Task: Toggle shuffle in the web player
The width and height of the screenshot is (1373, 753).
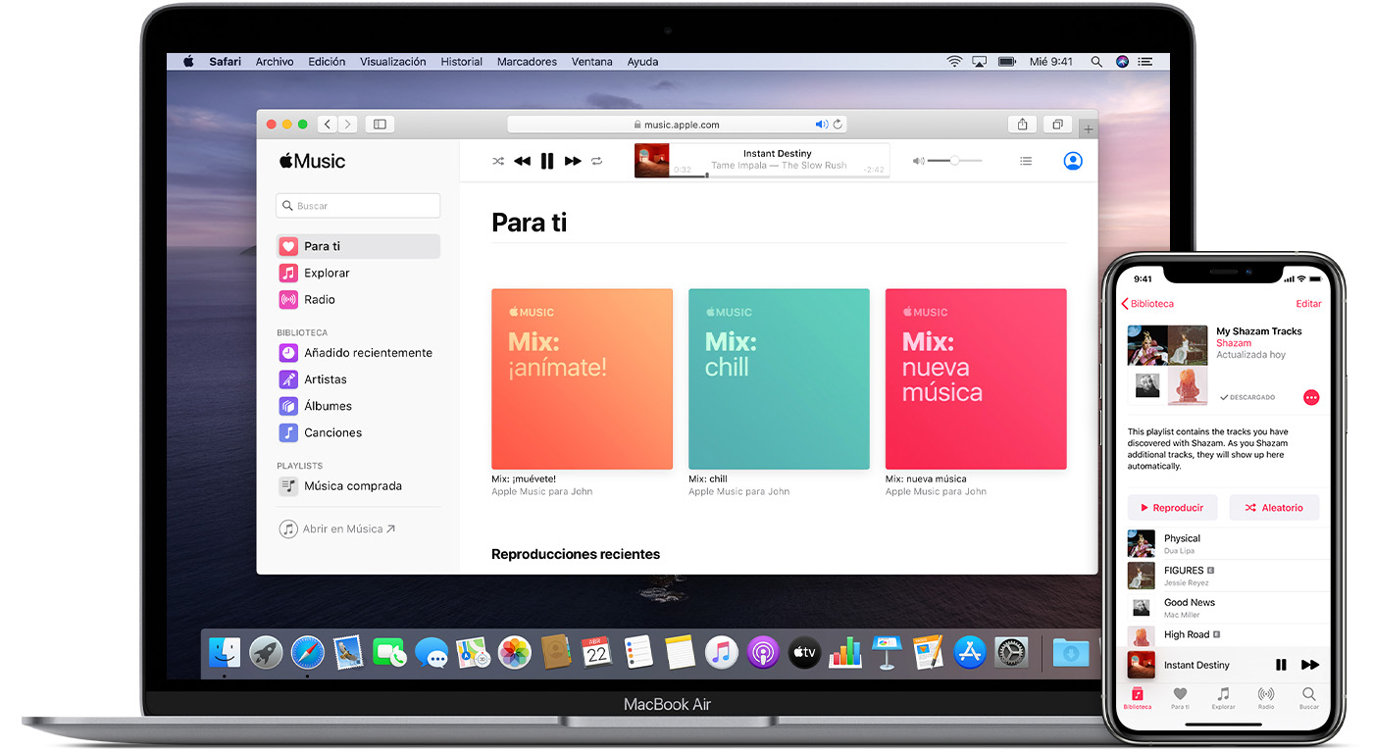Action: [498, 161]
